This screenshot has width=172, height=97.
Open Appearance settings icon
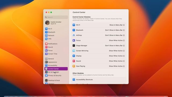46,62
